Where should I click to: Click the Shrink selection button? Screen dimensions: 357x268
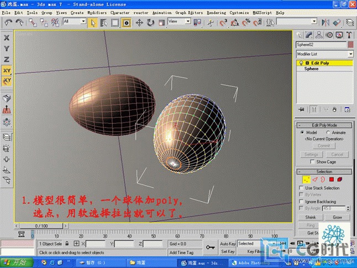[311, 217]
